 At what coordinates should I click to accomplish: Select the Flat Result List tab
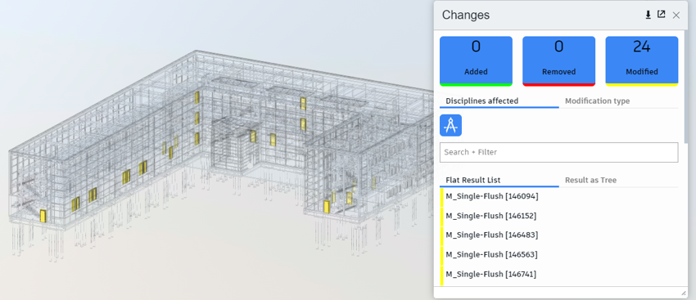[x=473, y=181]
